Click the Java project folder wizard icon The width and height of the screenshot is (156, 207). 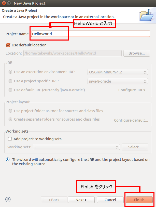(147, 15)
